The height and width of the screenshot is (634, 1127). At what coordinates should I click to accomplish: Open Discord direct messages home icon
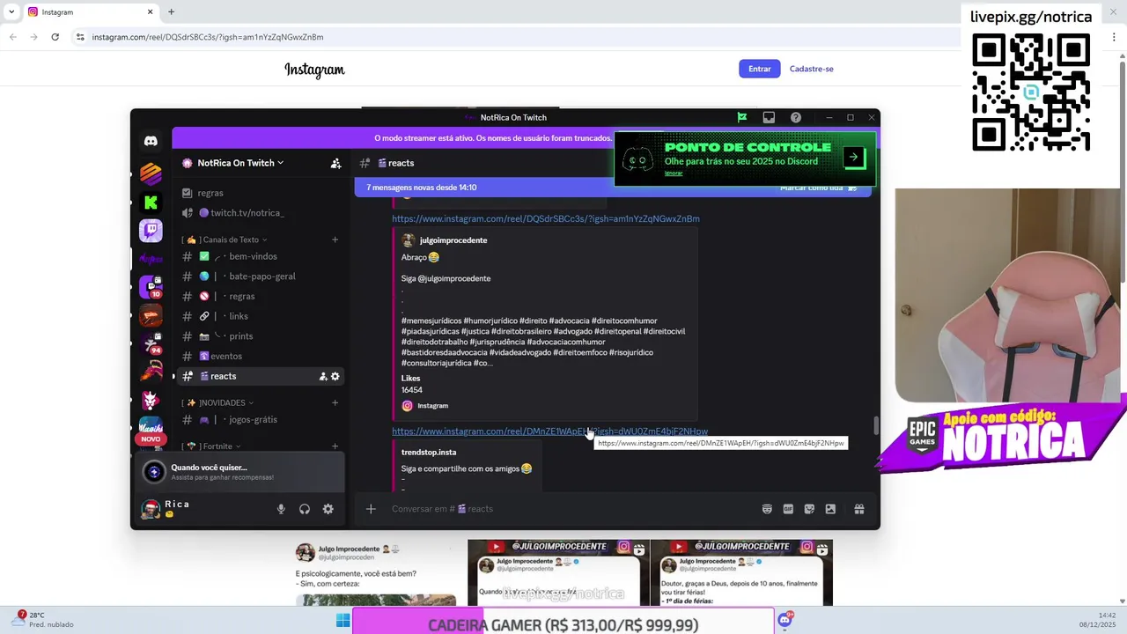click(x=151, y=141)
